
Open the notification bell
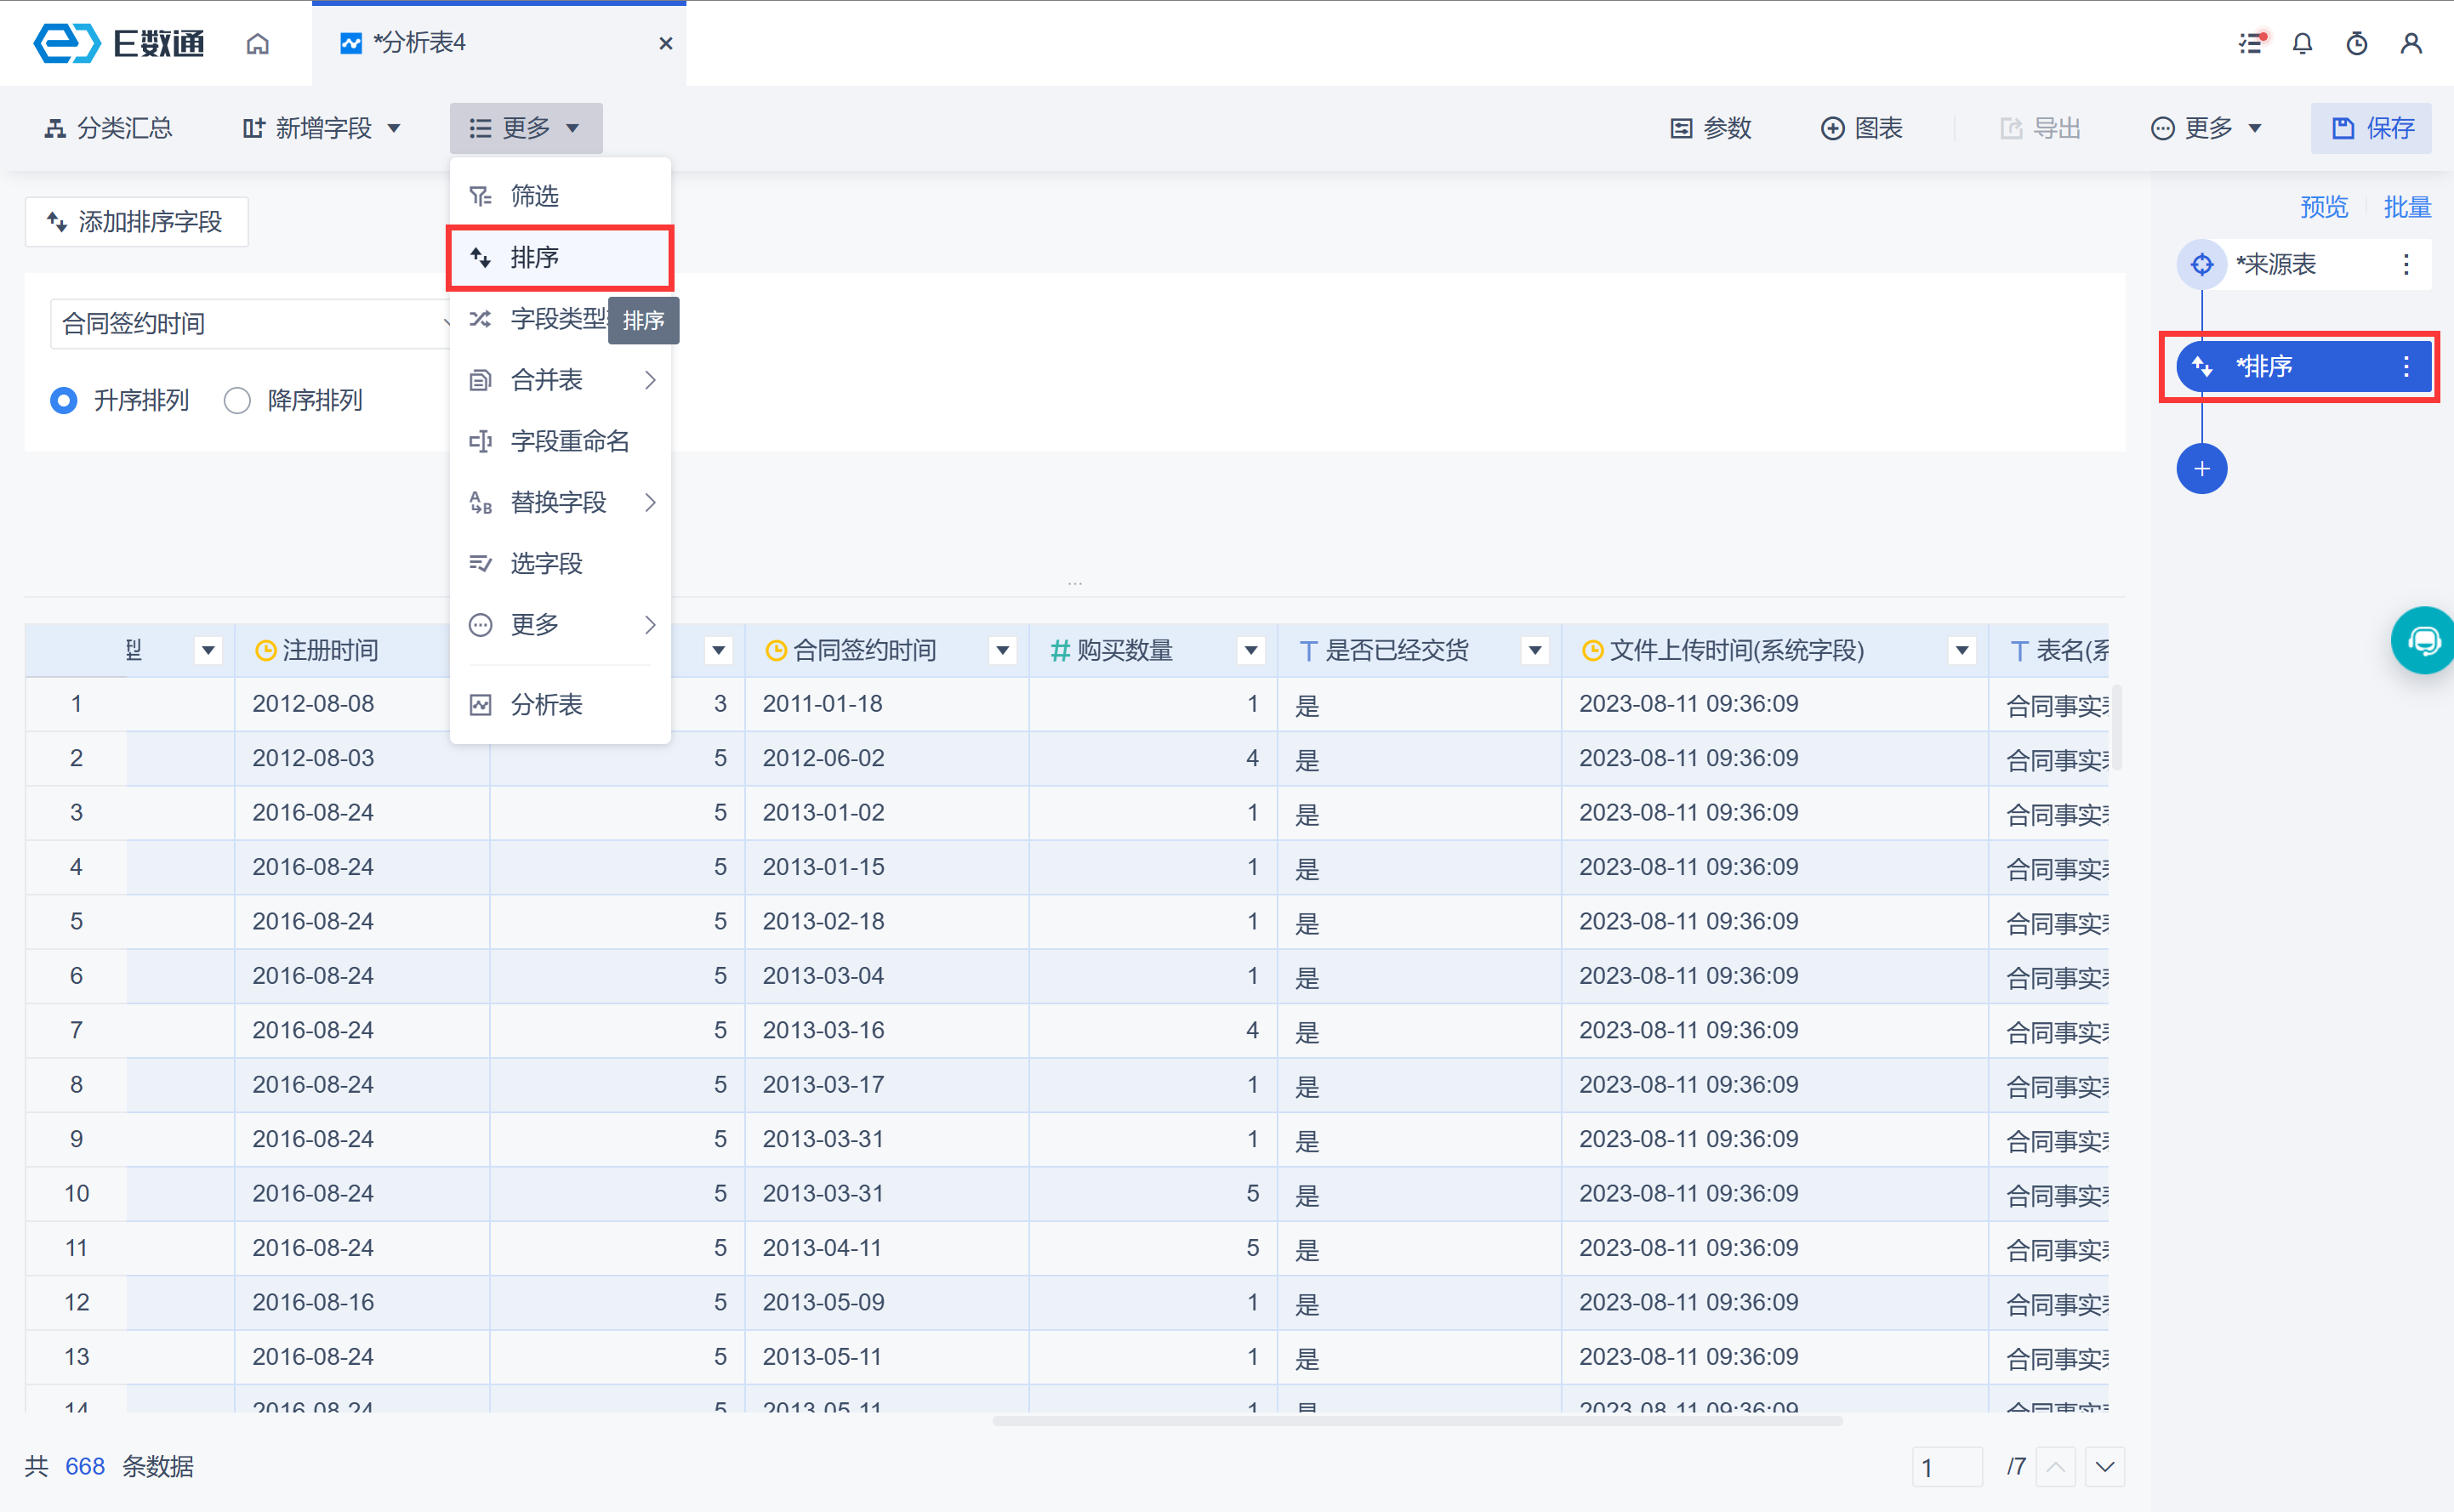click(2302, 43)
